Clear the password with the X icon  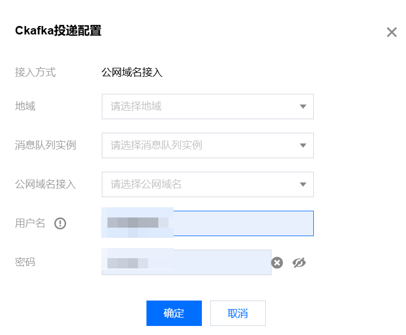point(277,263)
